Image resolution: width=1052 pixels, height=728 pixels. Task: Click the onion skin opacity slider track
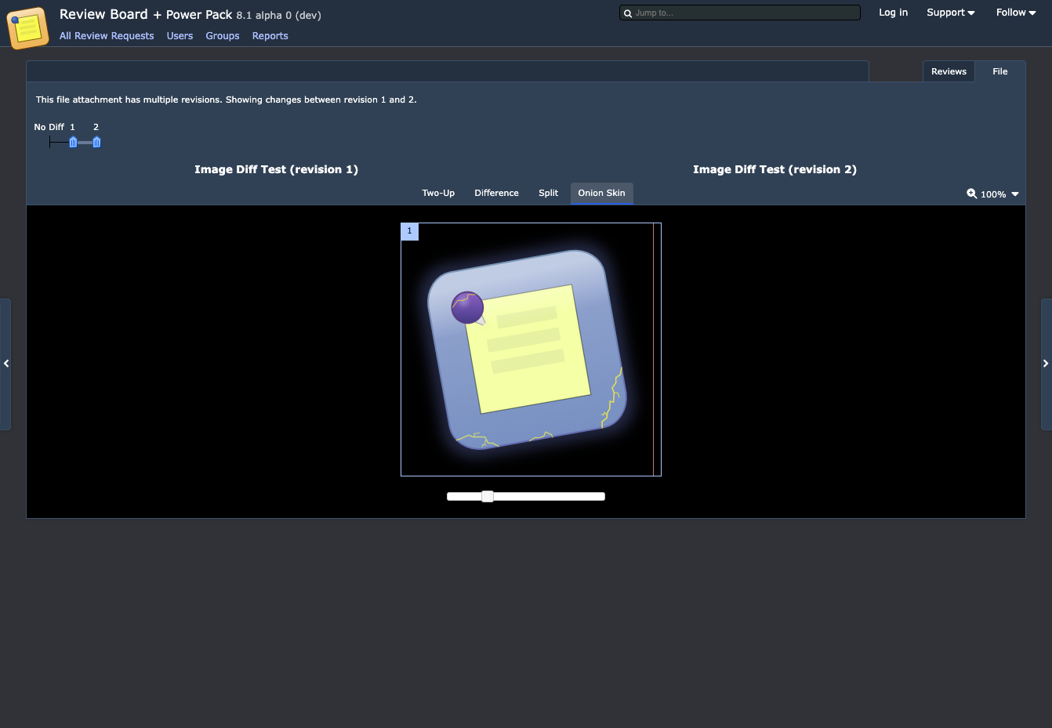tap(526, 496)
